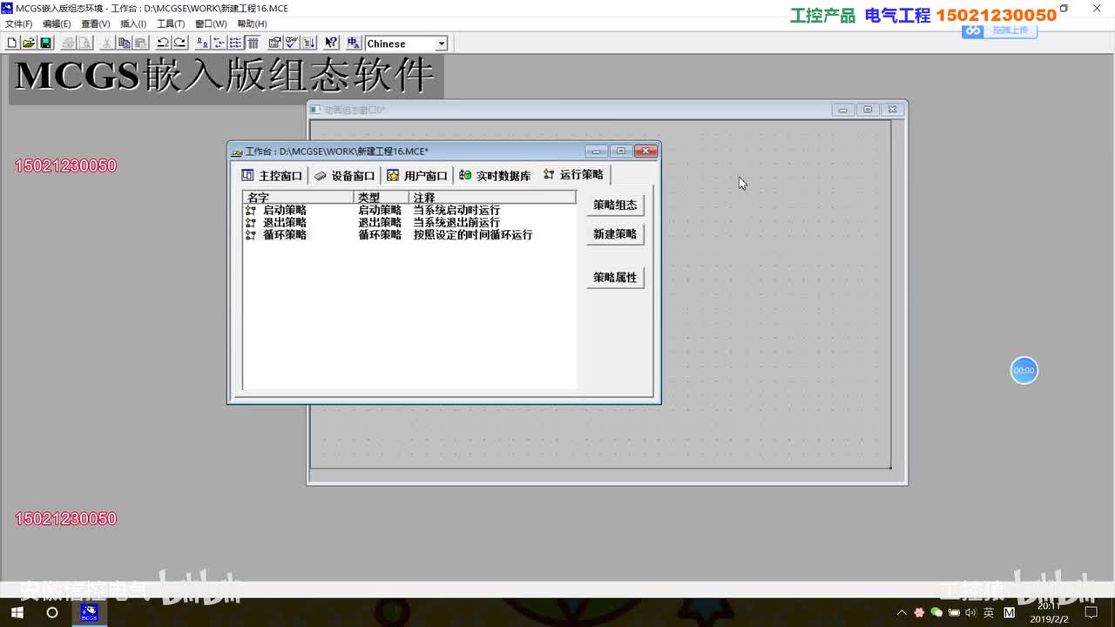Switch to large icons view
Screen dimensions: 1115x627
[202, 43]
